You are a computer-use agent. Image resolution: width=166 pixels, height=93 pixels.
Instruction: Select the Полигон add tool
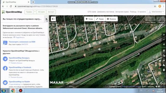click(112, 19)
